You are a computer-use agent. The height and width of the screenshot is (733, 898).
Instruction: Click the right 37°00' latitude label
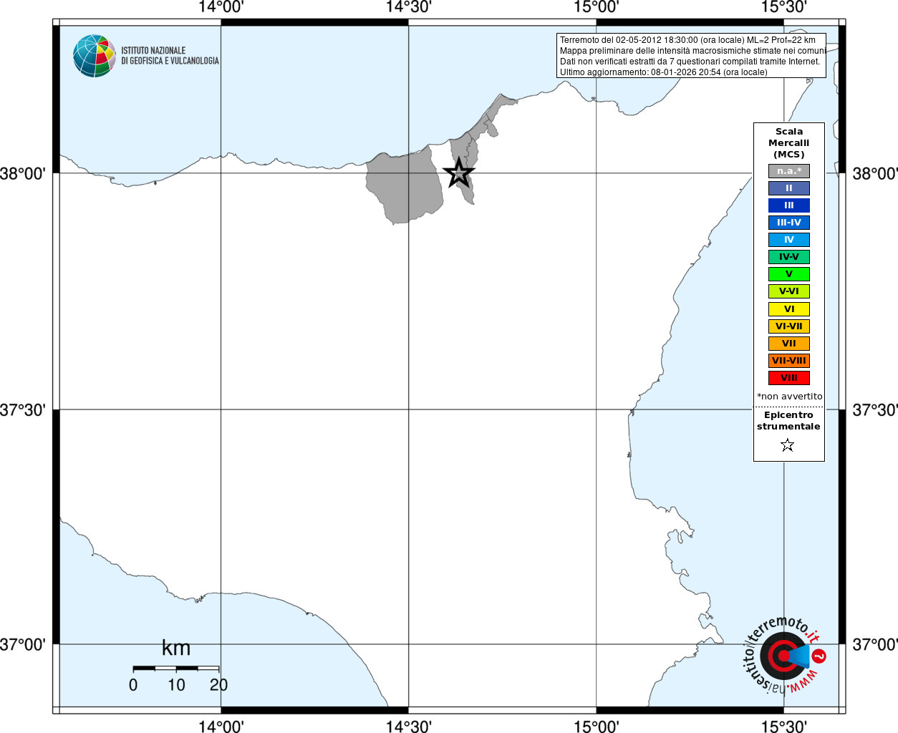click(x=874, y=644)
